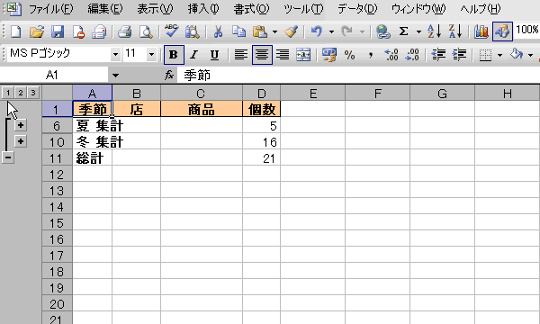Screen dimensions: 540x324
Task: Click the fx Insert Function button
Action: pyautogui.click(x=169, y=75)
